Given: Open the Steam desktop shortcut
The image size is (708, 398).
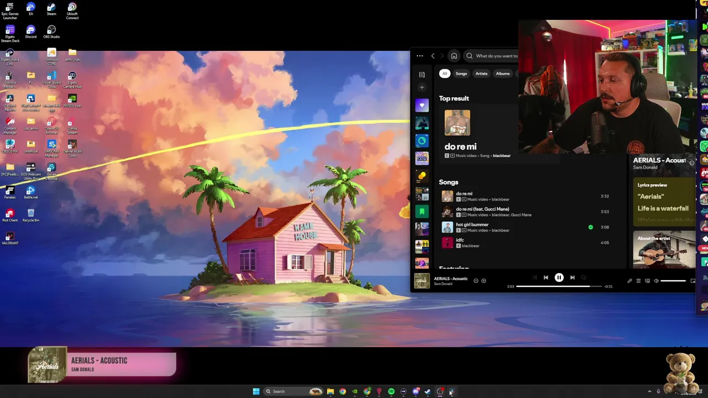Looking at the screenshot, I should [51, 9].
